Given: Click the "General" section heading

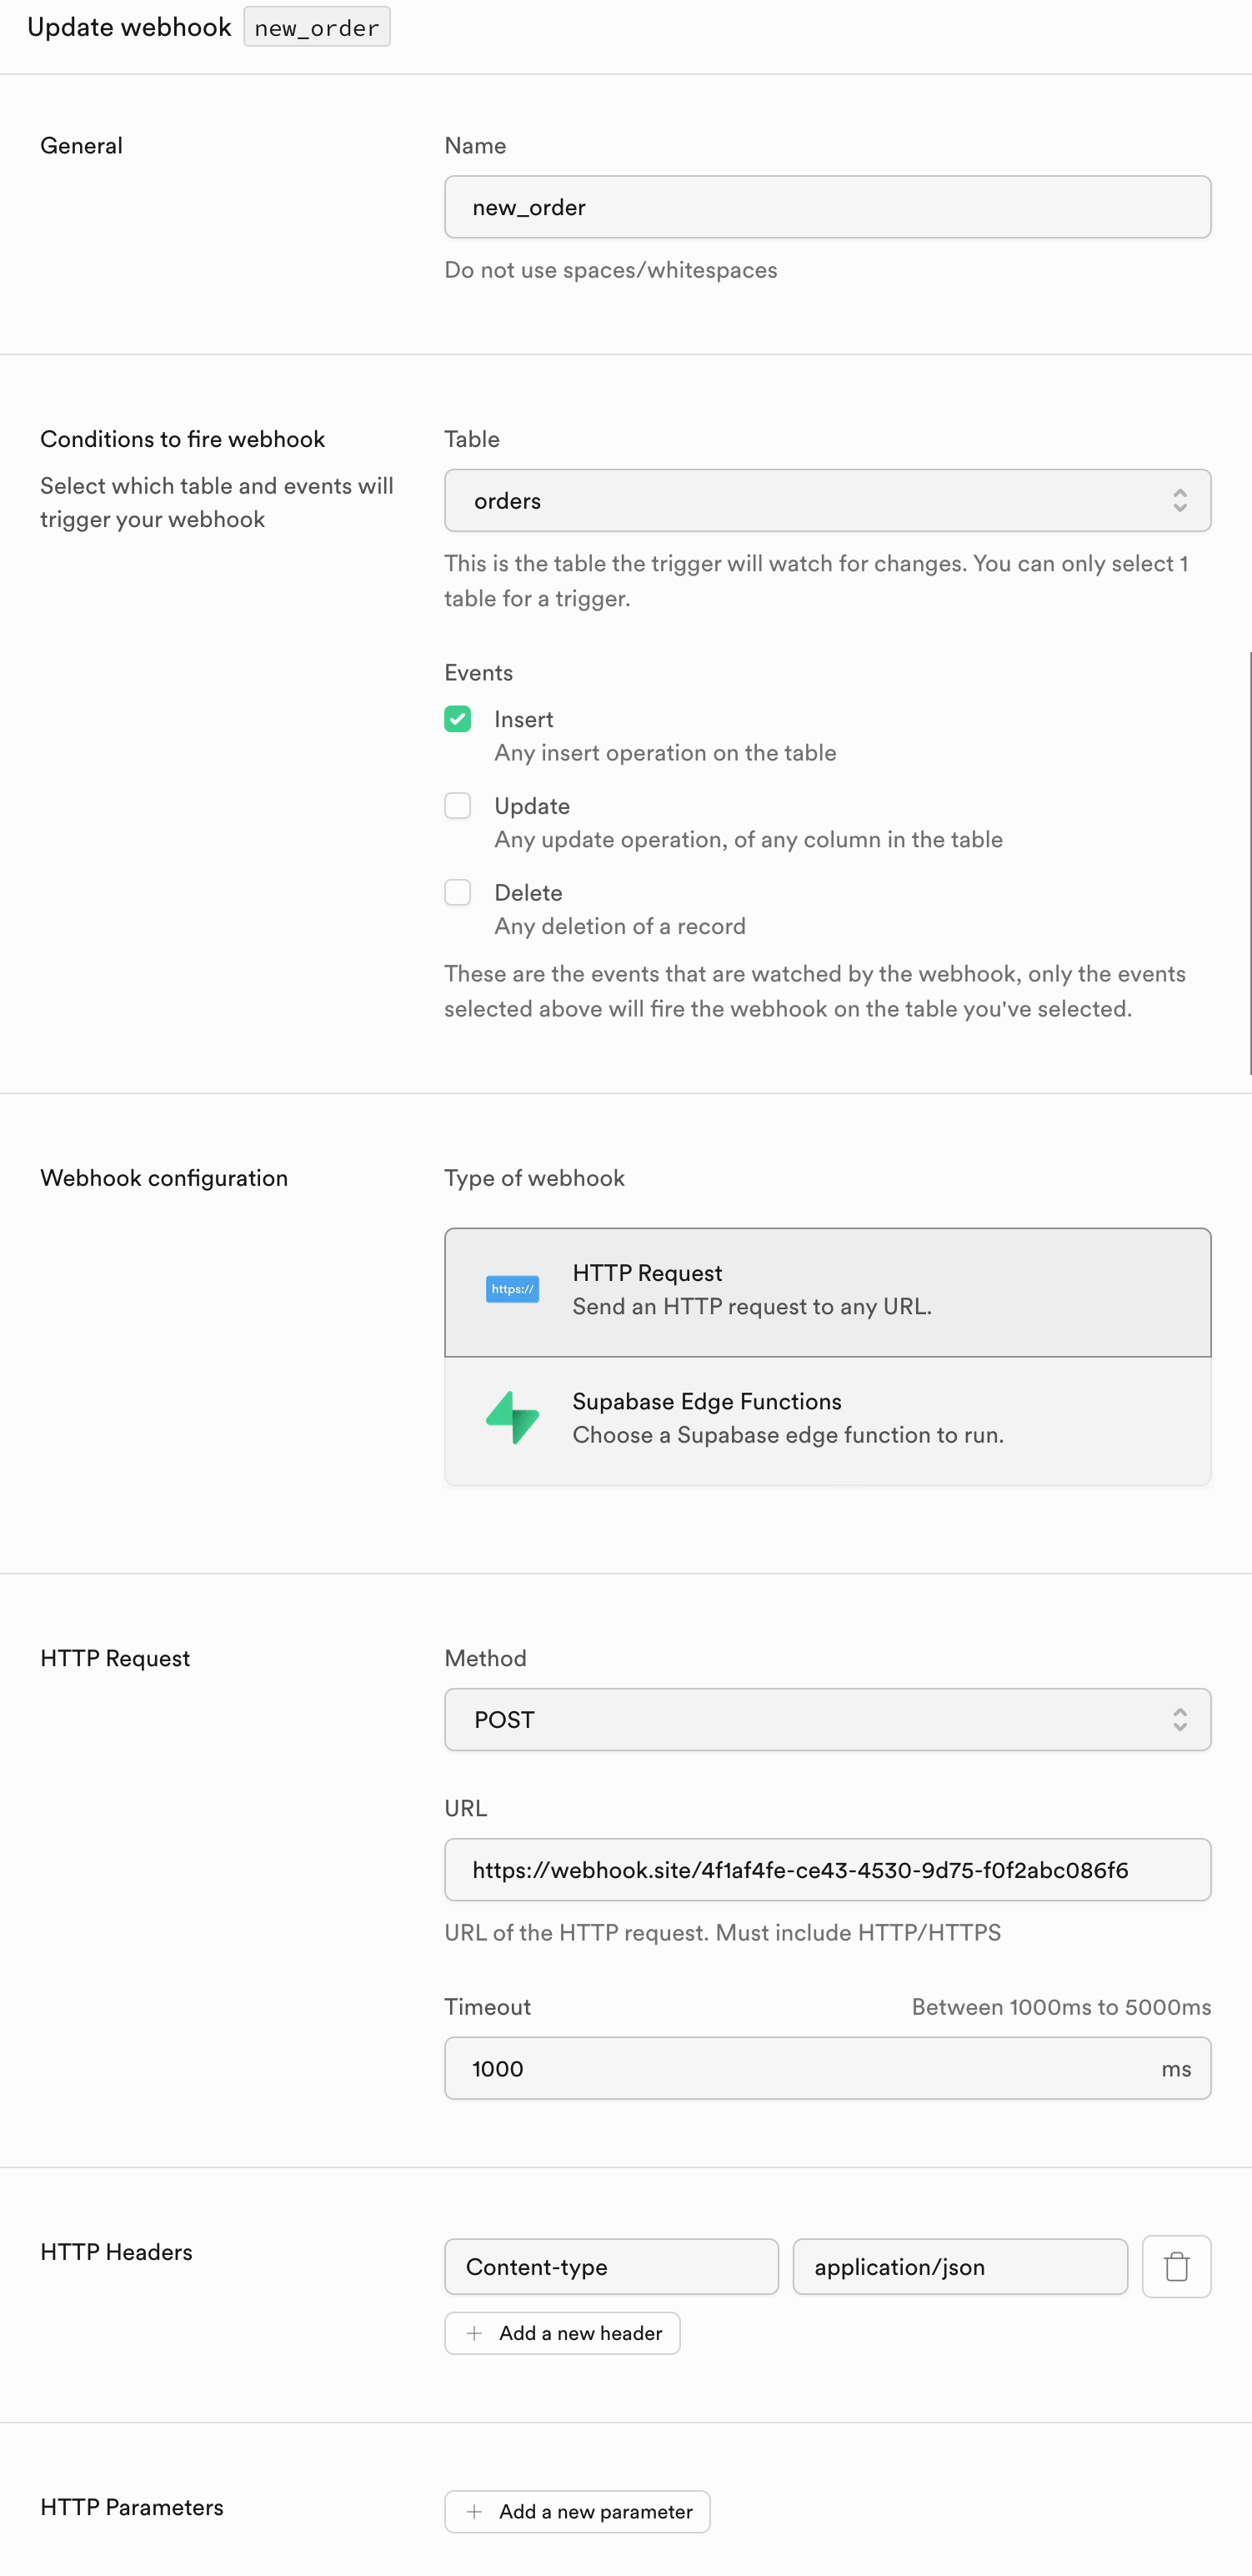Looking at the screenshot, I should pyautogui.click(x=82, y=146).
